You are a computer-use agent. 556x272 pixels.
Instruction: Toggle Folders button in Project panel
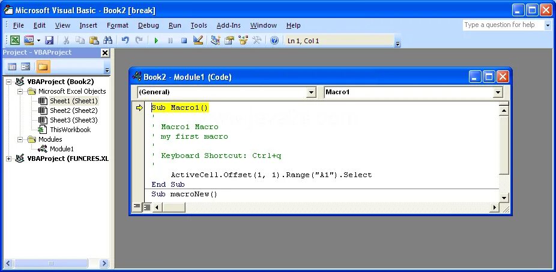pyautogui.click(x=43, y=66)
